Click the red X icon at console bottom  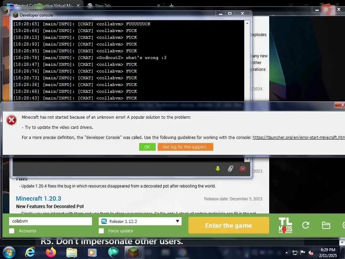tap(243, 169)
